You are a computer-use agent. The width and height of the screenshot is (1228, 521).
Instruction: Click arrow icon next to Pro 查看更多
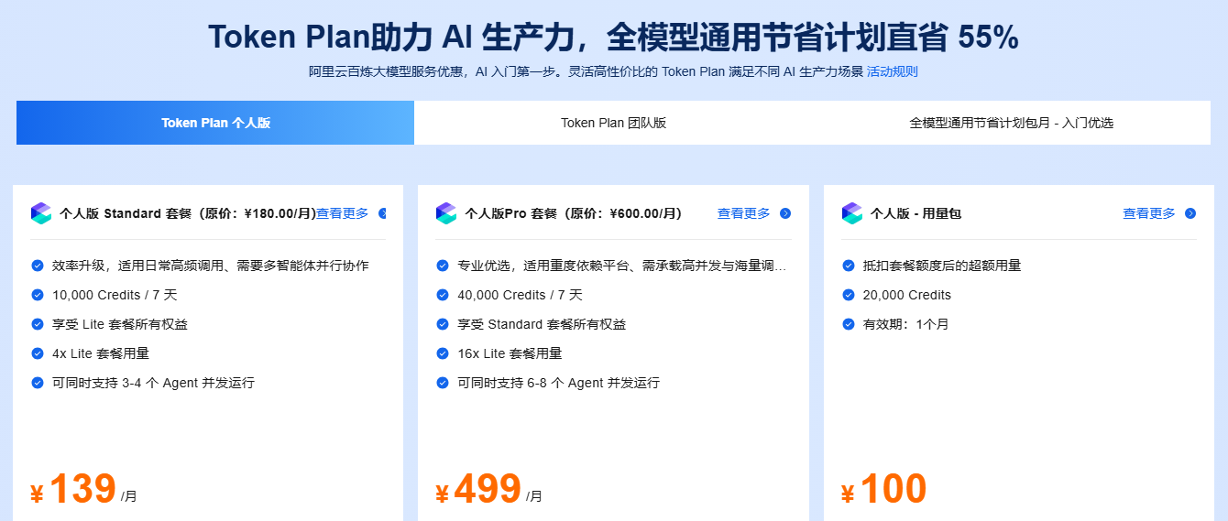[785, 213]
